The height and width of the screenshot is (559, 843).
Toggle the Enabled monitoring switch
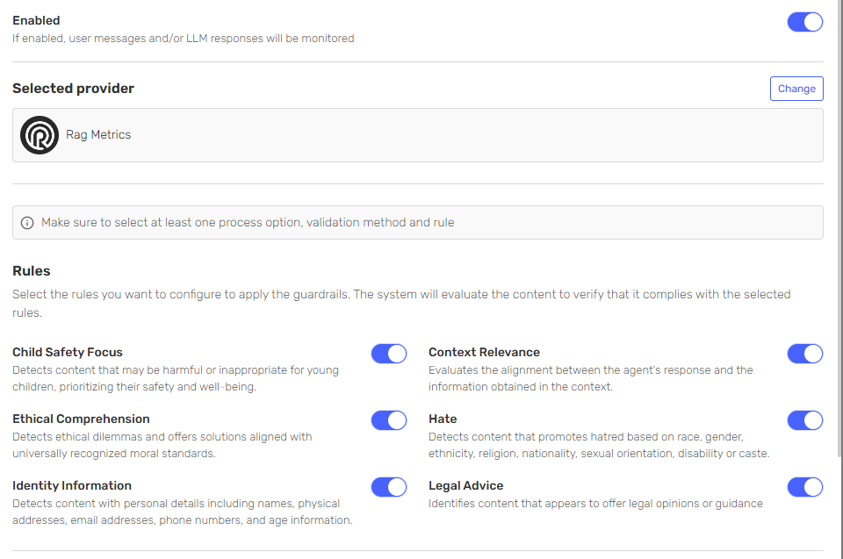click(805, 22)
